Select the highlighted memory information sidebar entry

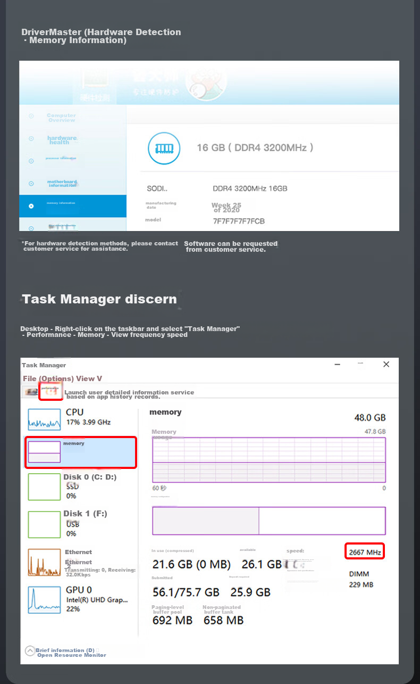73,205
